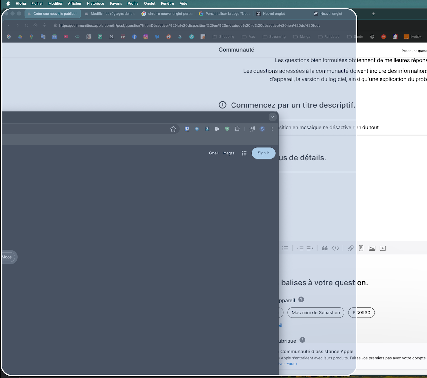The image size is (427, 378).
Task: Open the Historique menu
Action: 95,3
